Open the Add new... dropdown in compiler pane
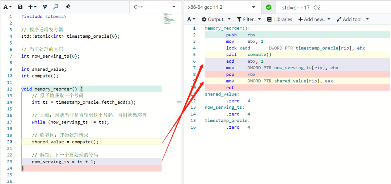 (314, 19)
